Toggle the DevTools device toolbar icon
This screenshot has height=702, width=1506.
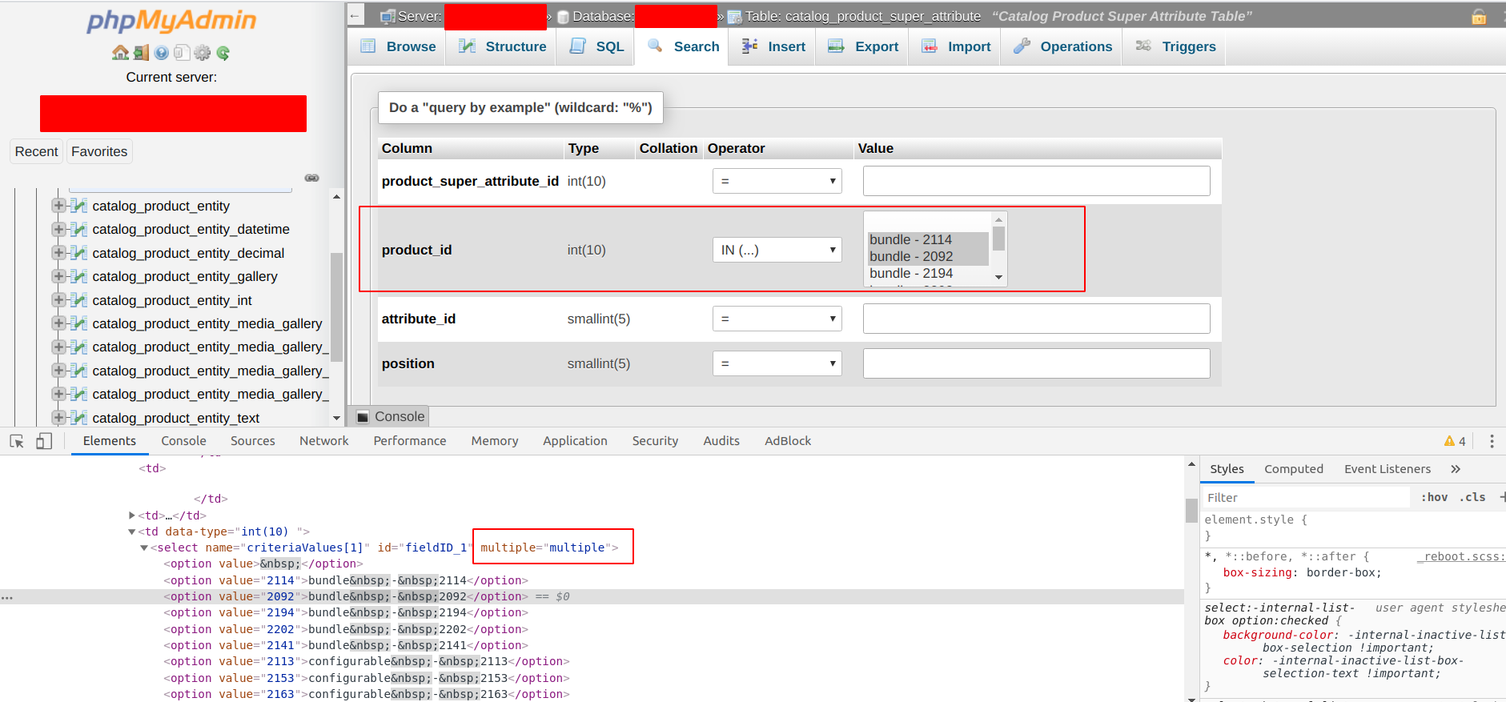coord(44,441)
